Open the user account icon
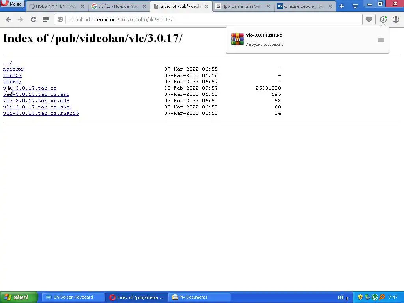The height and width of the screenshot is (303, 404). click(x=396, y=19)
